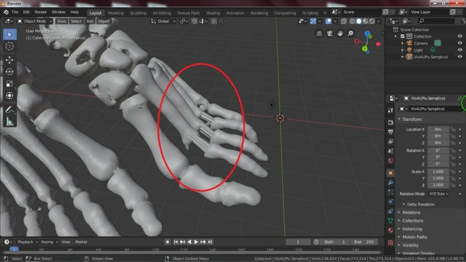
Task: Toggle visibility of the Light object
Action: [460, 50]
